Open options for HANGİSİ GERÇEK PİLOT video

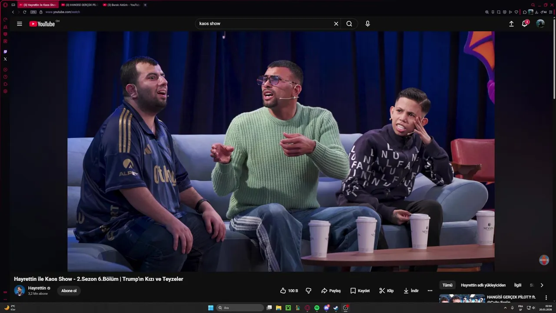click(x=546, y=298)
